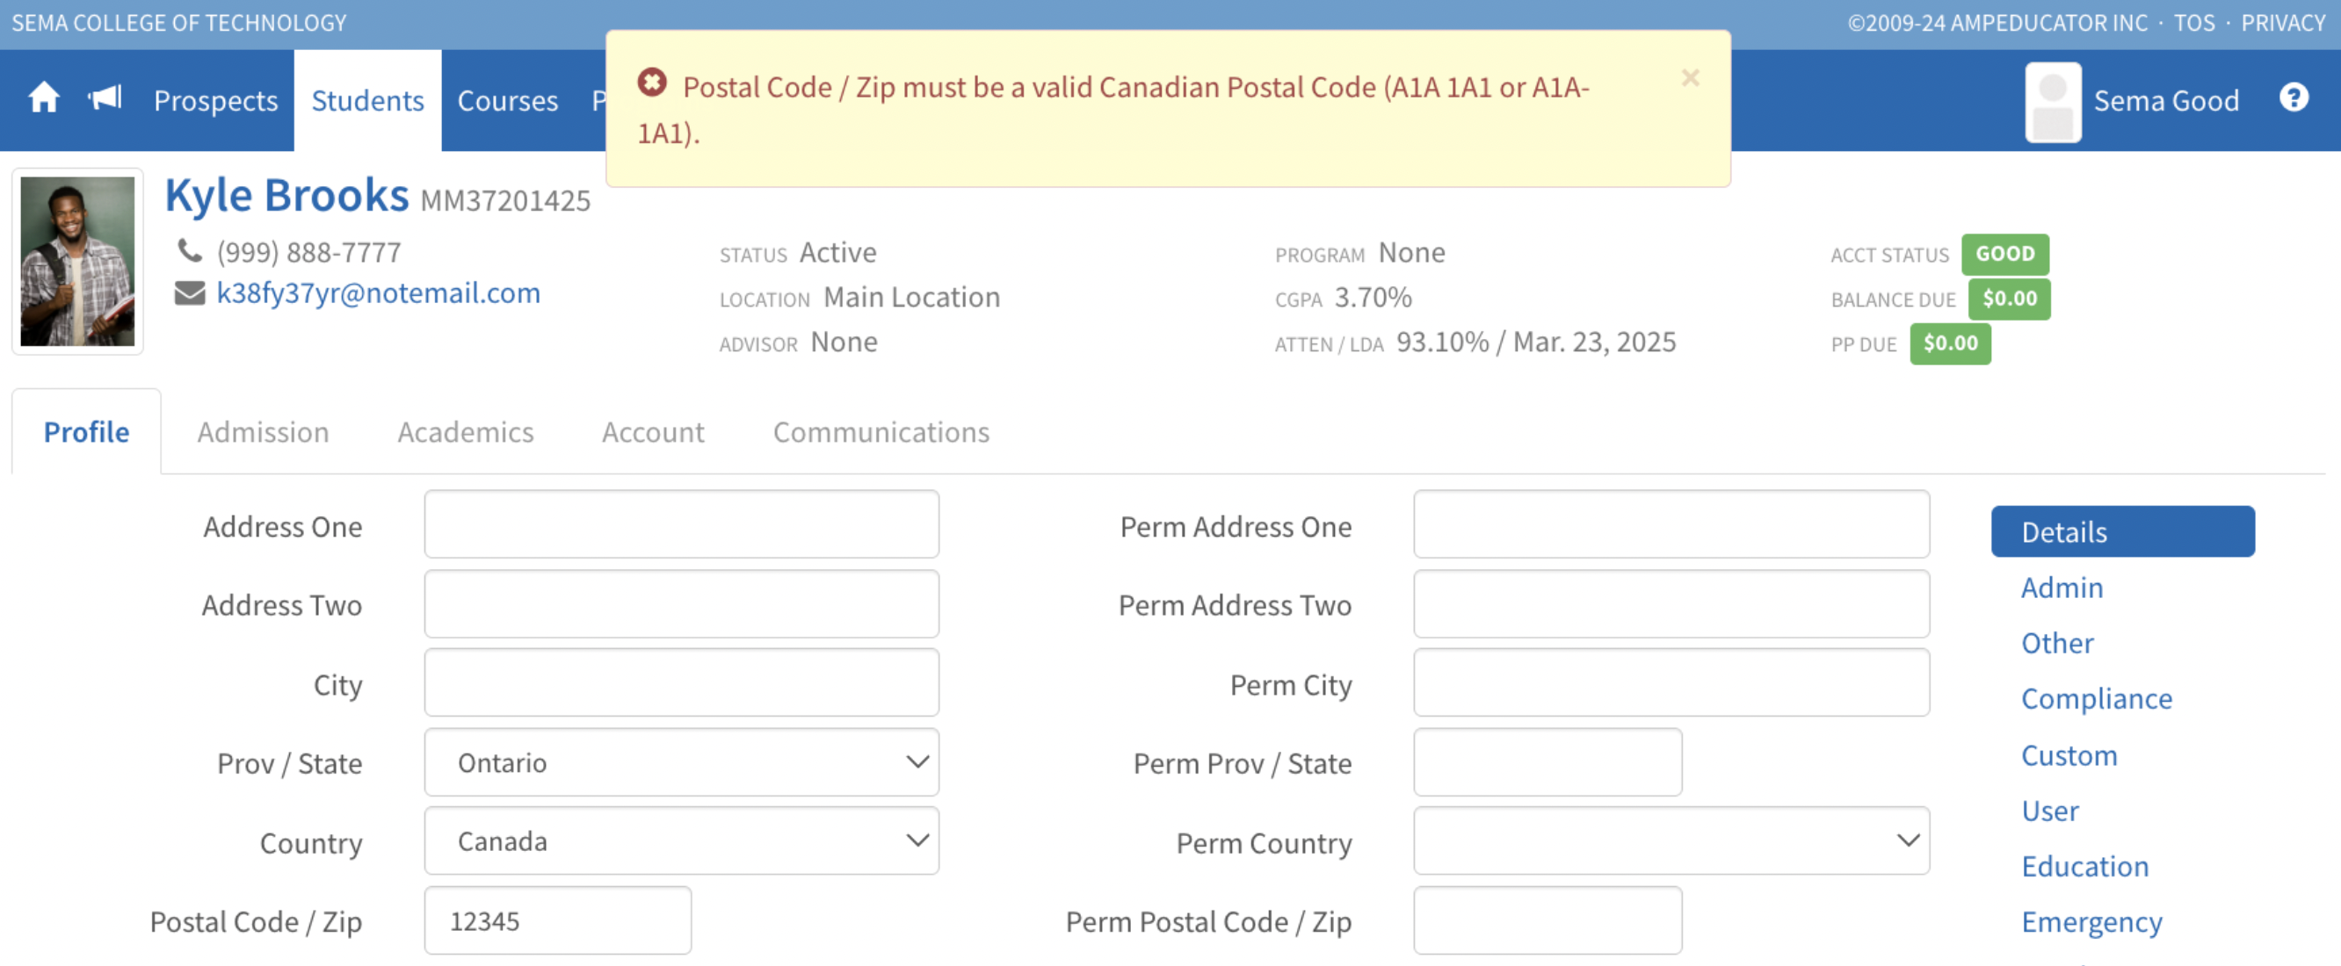
Task: Click the k38fy37yr@notemail.com email link
Action: pos(378,293)
